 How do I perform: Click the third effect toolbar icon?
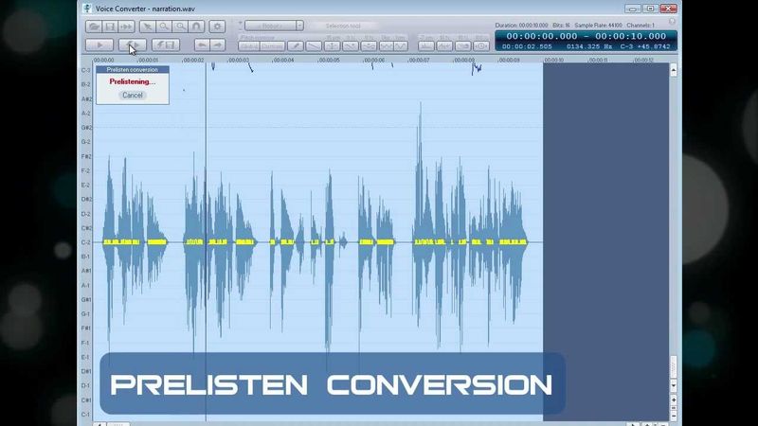462,46
